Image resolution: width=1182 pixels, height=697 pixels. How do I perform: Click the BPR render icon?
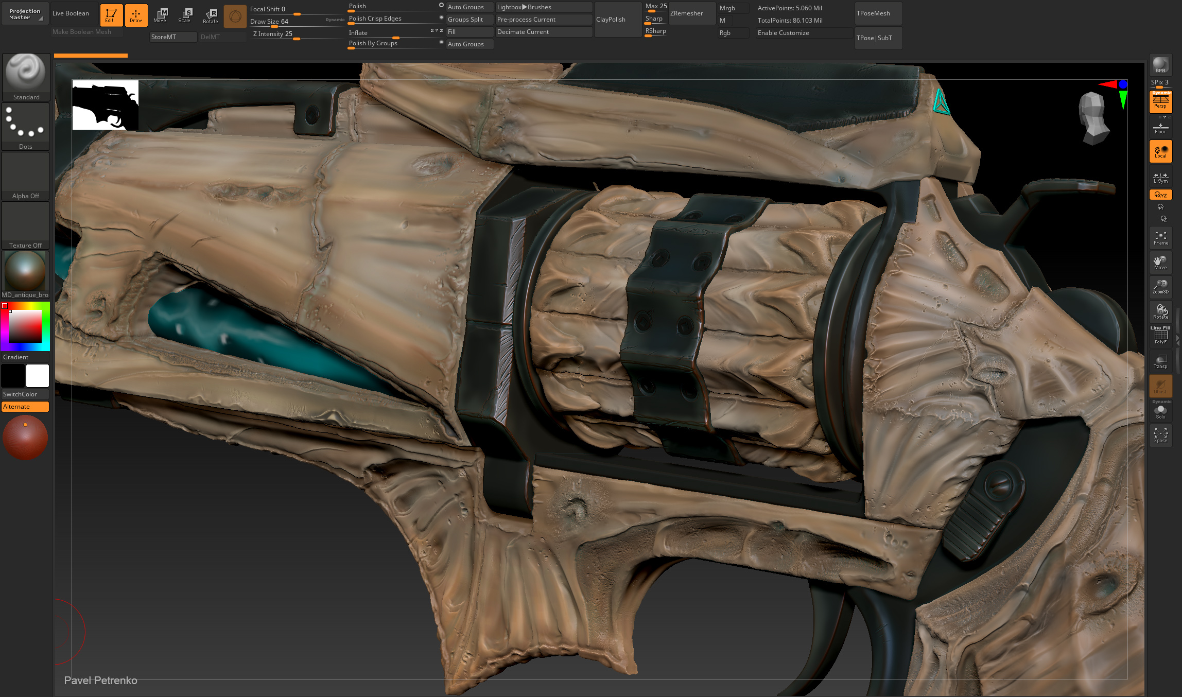1160,65
